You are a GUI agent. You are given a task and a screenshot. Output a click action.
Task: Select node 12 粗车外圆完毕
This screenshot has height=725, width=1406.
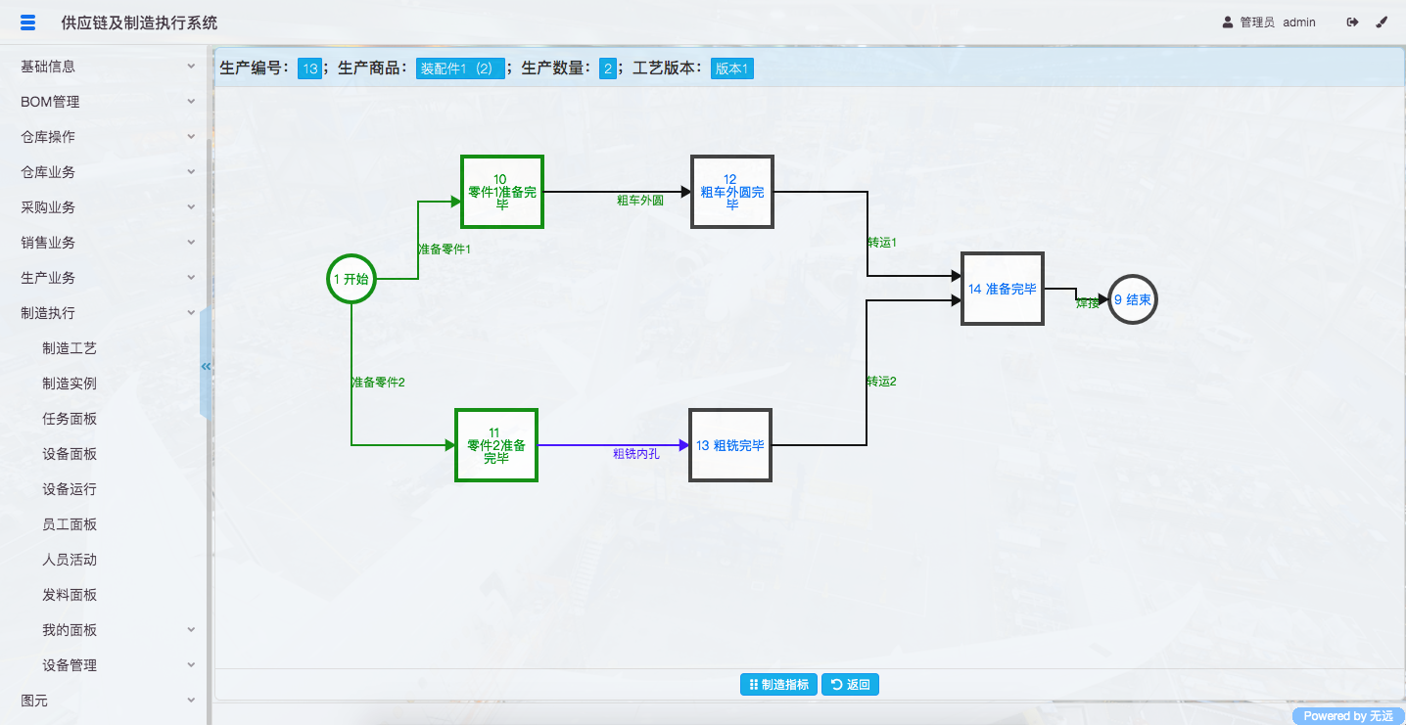point(732,192)
